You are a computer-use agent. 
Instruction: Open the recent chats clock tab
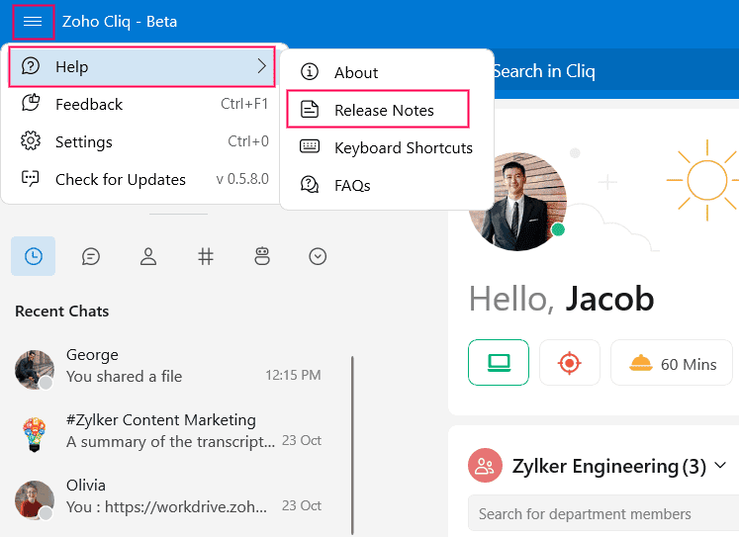34,256
